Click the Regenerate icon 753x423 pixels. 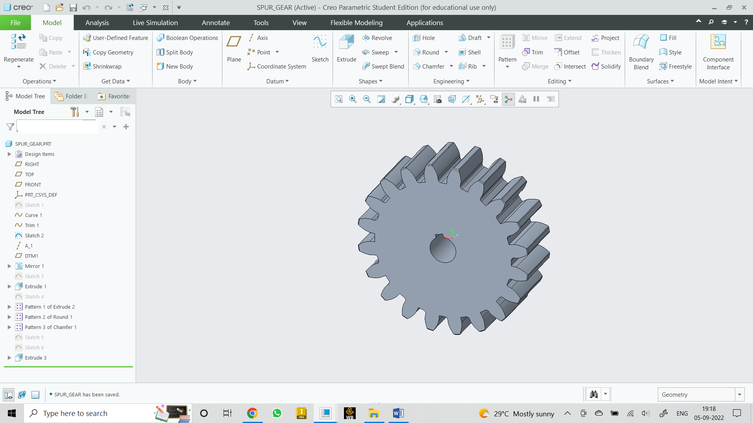(18, 42)
